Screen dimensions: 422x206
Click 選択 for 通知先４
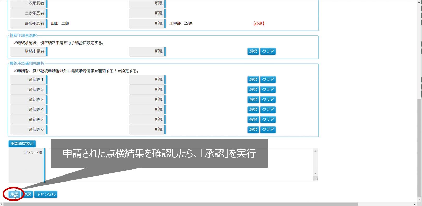(253, 109)
